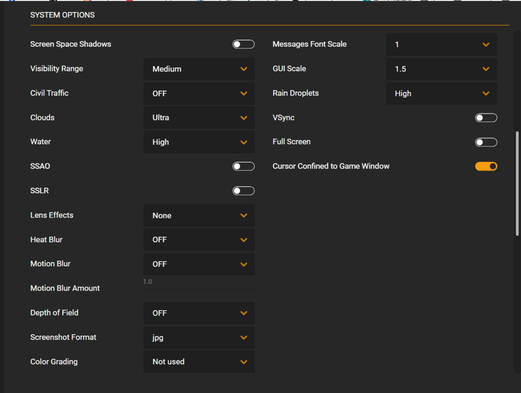This screenshot has width=521, height=393.
Task: Open the Motion Blur dropdown
Action: tap(199, 264)
